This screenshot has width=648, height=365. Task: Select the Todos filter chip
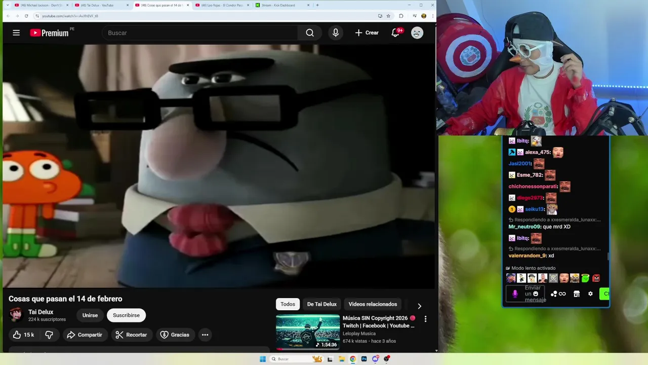[288, 304]
